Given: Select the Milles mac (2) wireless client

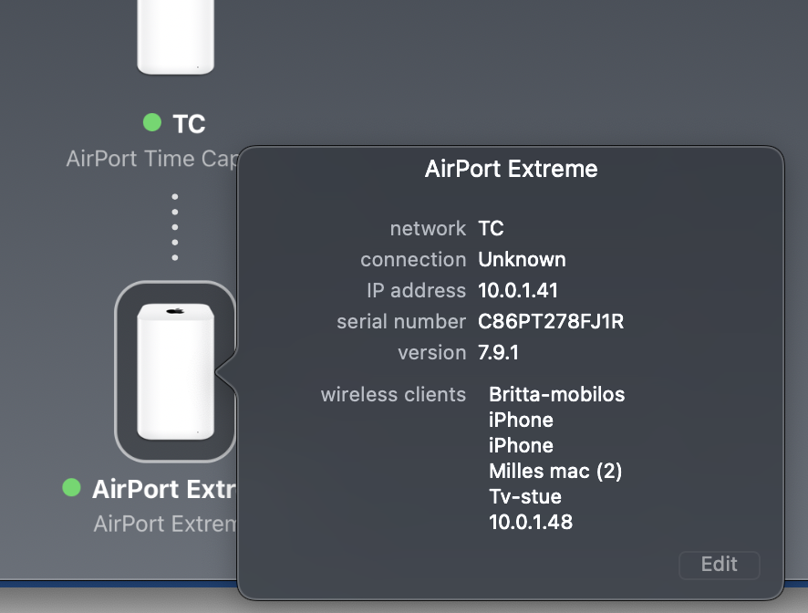Looking at the screenshot, I should [555, 471].
